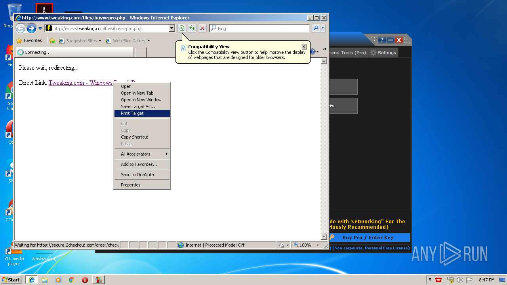The height and width of the screenshot is (285, 507).
Task: Click the Tweaking.com Windows Repair link
Action: (x=81, y=83)
